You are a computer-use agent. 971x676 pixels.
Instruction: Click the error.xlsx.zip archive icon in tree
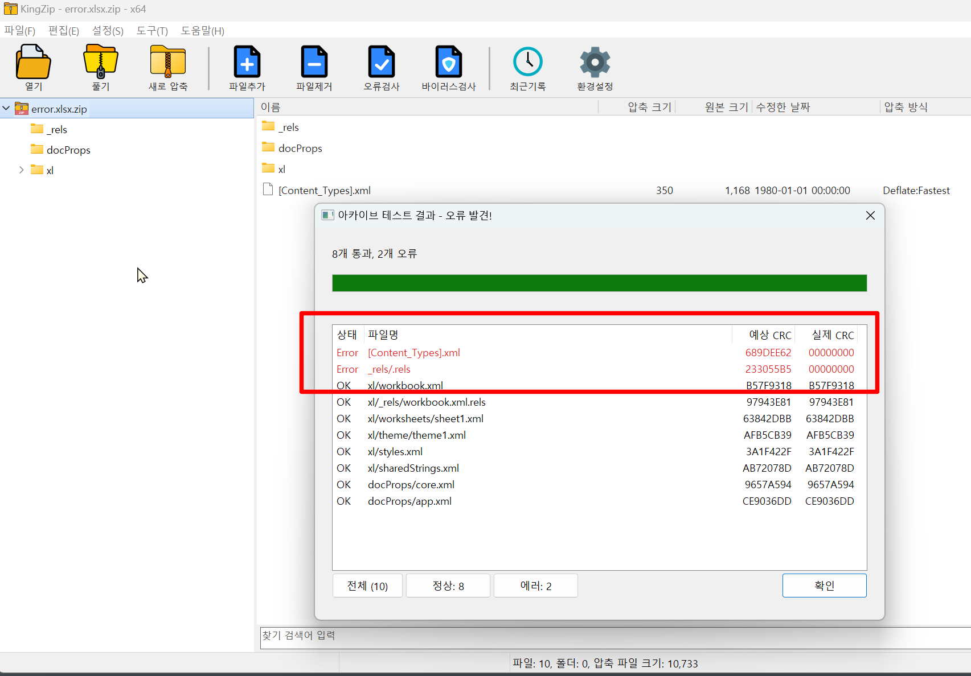pos(22,108)
